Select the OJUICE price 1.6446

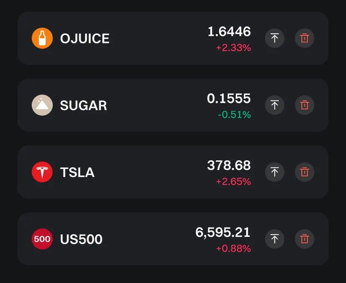tap(229, 31)
